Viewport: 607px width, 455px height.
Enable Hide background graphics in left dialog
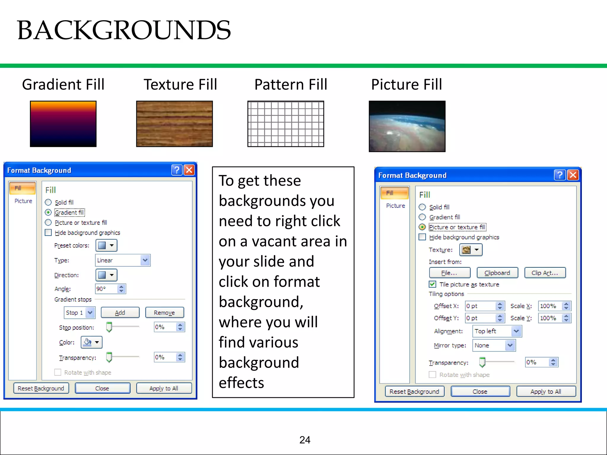coord(48,233)
